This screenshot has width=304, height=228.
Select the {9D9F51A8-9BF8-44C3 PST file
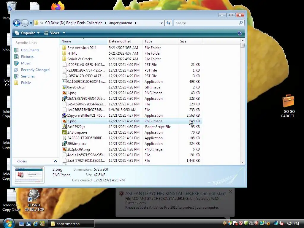[x=86, y=64]
